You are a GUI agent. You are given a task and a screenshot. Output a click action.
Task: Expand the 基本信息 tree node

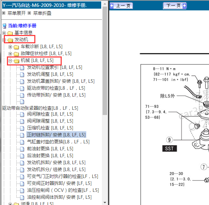(4, 33)
